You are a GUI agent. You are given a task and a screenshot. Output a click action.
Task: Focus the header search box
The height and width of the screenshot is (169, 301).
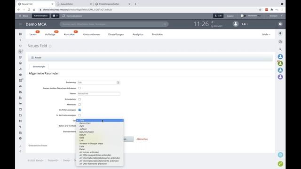click(114, 24)
